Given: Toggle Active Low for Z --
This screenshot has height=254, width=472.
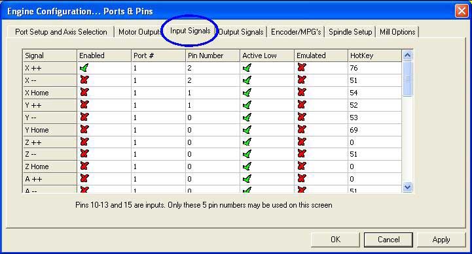Looking at the screenshot, I should (x=247, y=153).
